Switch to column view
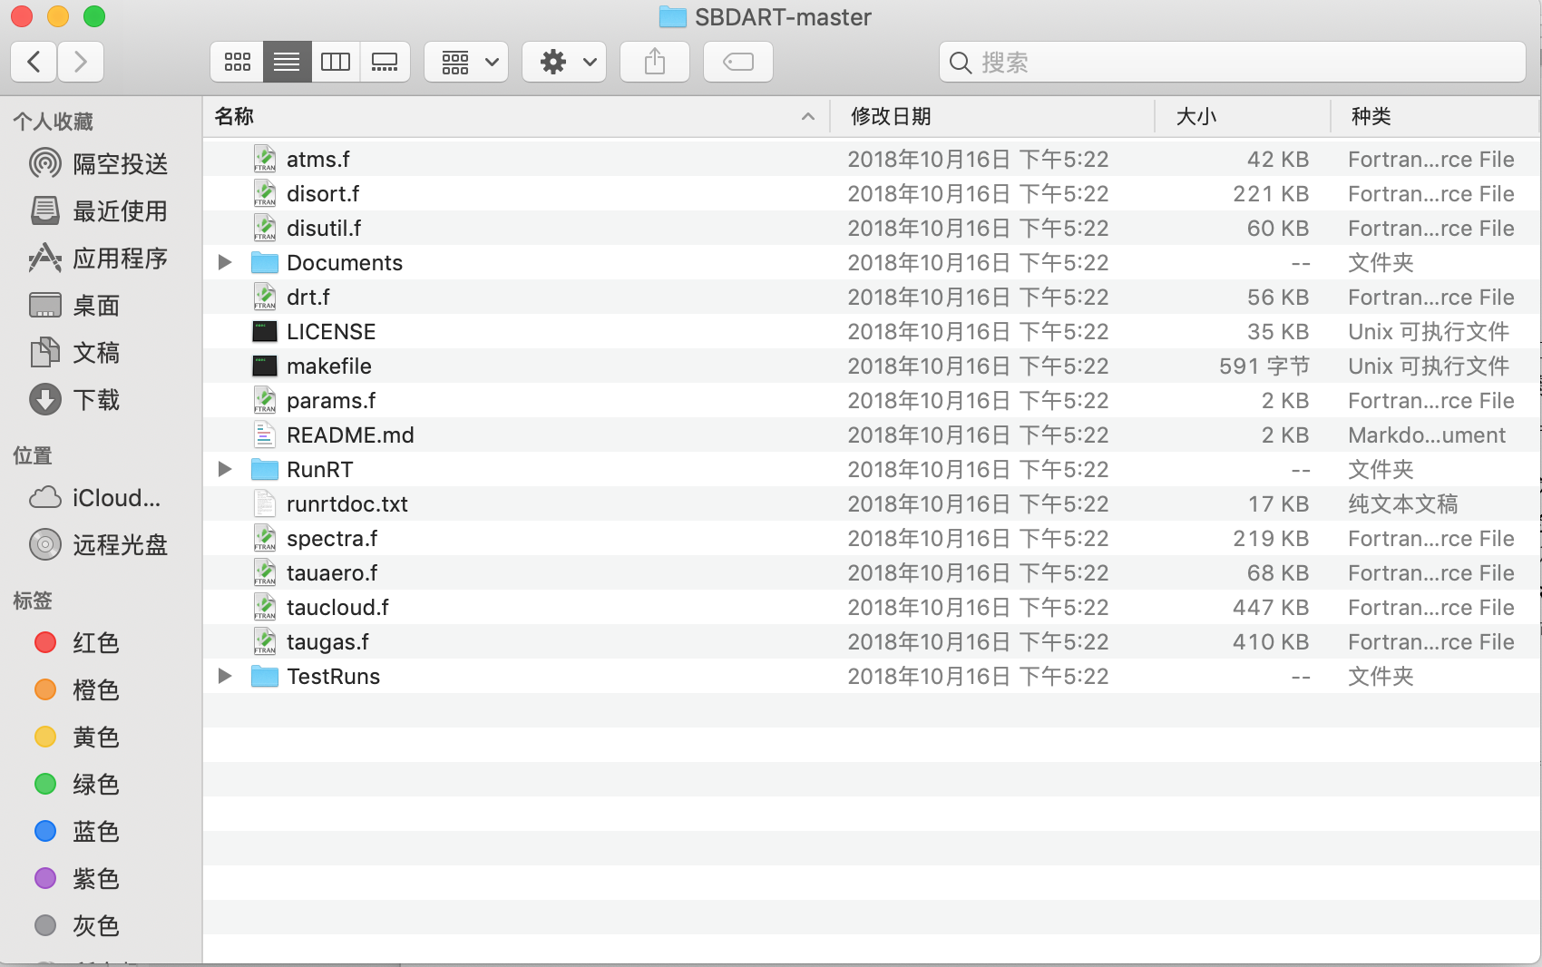Screen dimensions: 1542x967 click(x=336, y=62)
